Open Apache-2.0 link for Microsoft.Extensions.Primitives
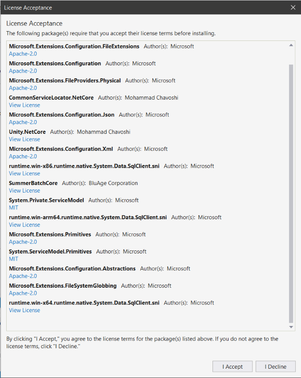 pyautogui.click(x=23, y=242)
